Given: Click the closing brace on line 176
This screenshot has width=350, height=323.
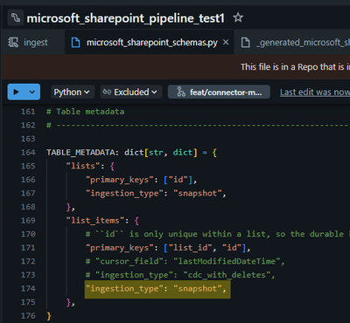Looking at the screenshot, I should tap(49, 316).
